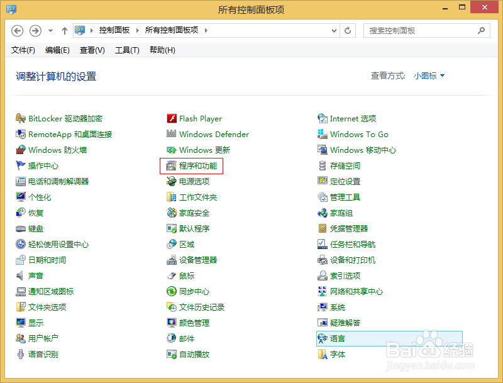Open the 邮件 link
The width and height of the screenshot is (503, 383).
pos(187,338)
